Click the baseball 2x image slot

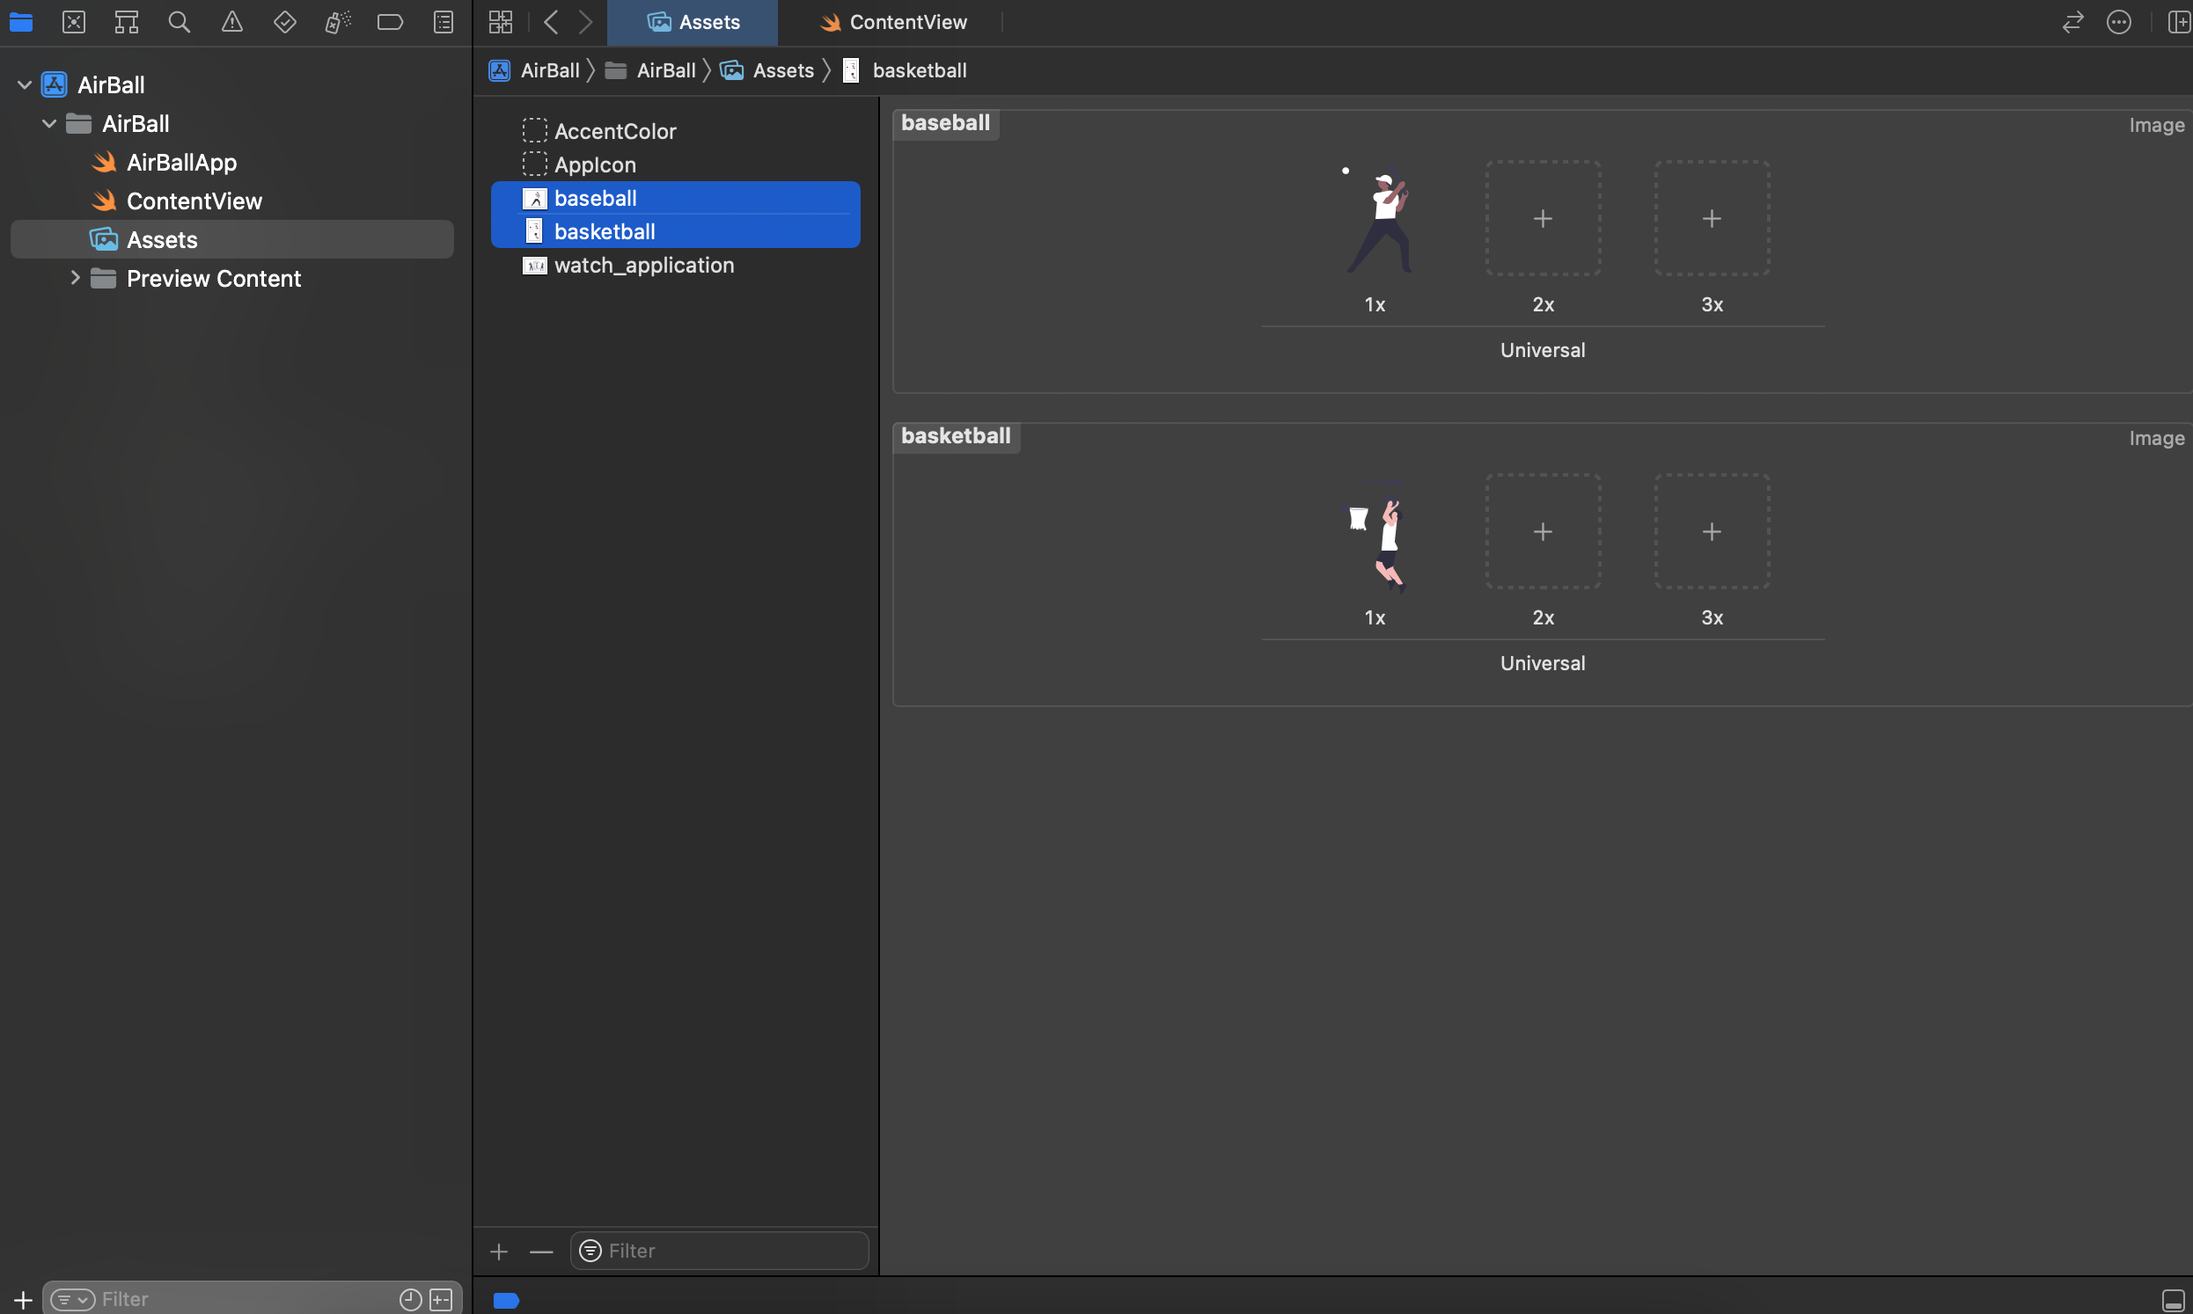pyautogui.click(x=1543, y=219)
